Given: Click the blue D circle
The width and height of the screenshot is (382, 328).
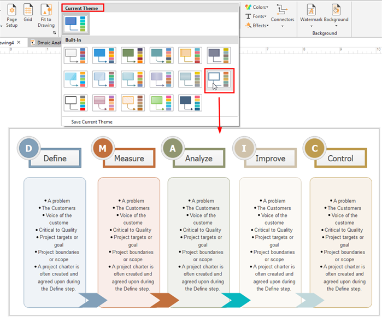Looking at the screenshot, I should [x=29, y=148].
